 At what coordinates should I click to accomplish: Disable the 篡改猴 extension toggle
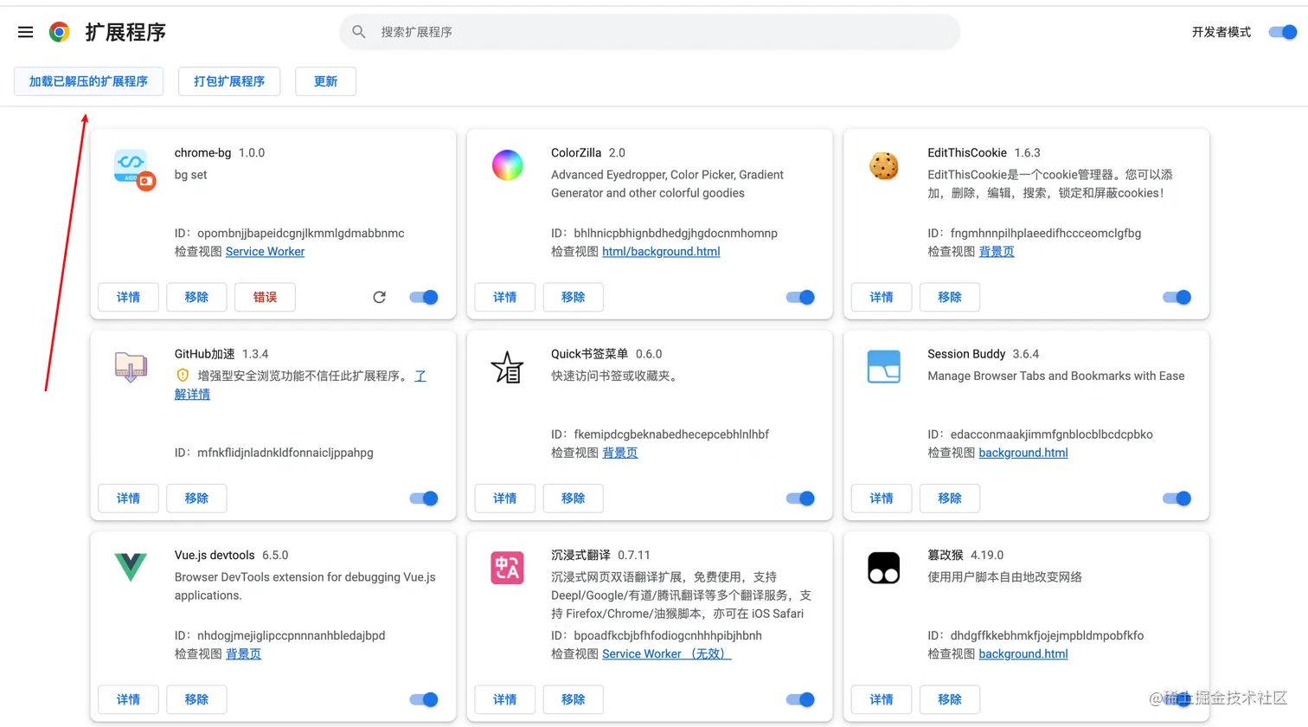click(x=1177, y=699)
